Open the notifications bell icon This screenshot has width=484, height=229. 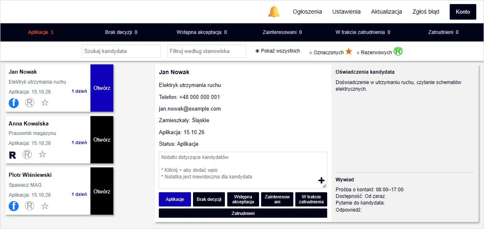(x=274, y=12)
